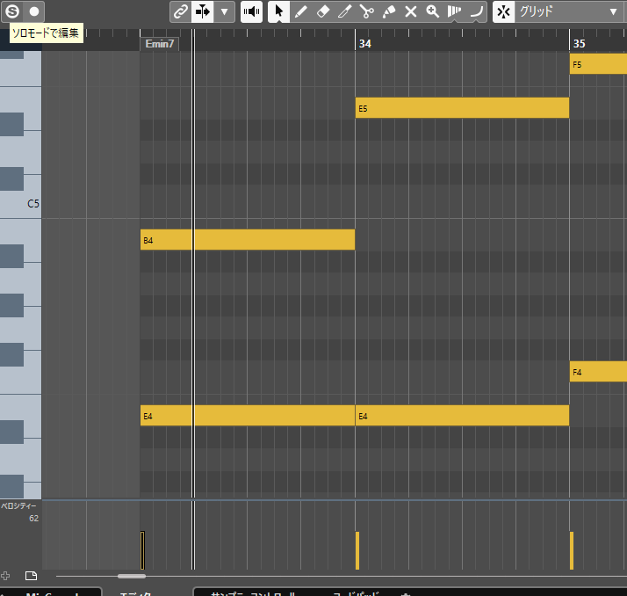Add a controller lane with plus icon
The image size is (627, 596).
point(5,576)
